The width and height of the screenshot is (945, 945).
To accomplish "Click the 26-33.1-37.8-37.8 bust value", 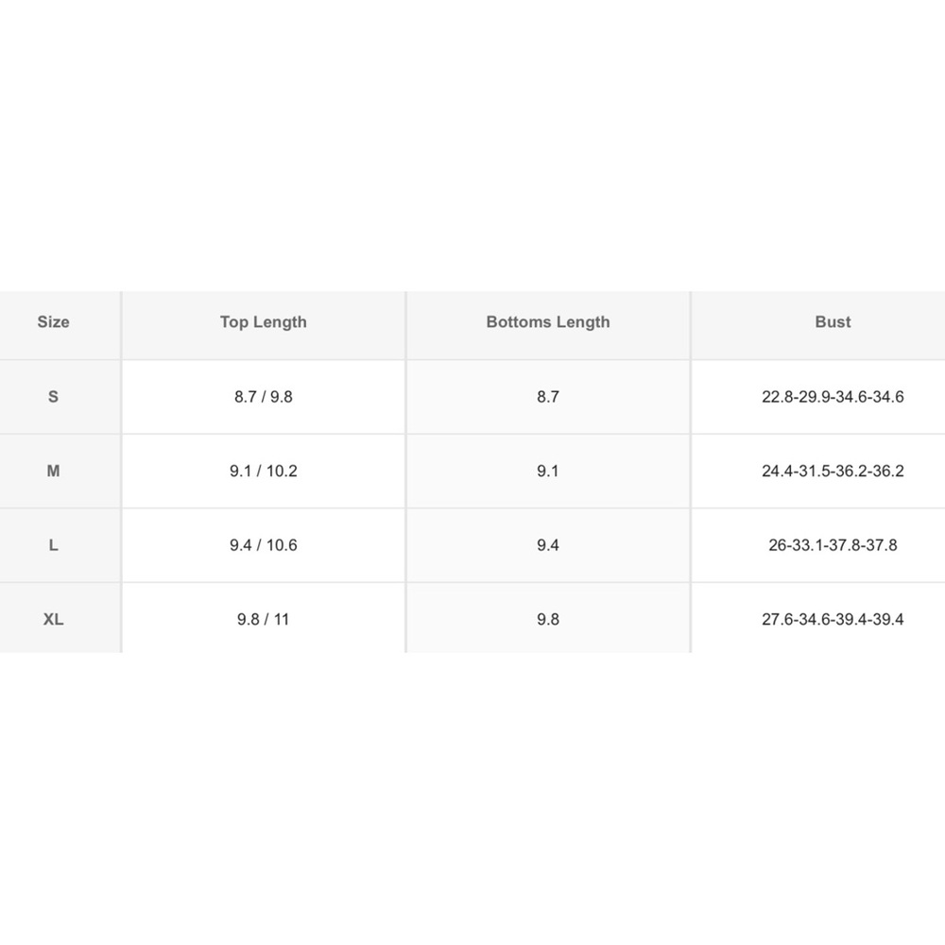I will (833, 545).
